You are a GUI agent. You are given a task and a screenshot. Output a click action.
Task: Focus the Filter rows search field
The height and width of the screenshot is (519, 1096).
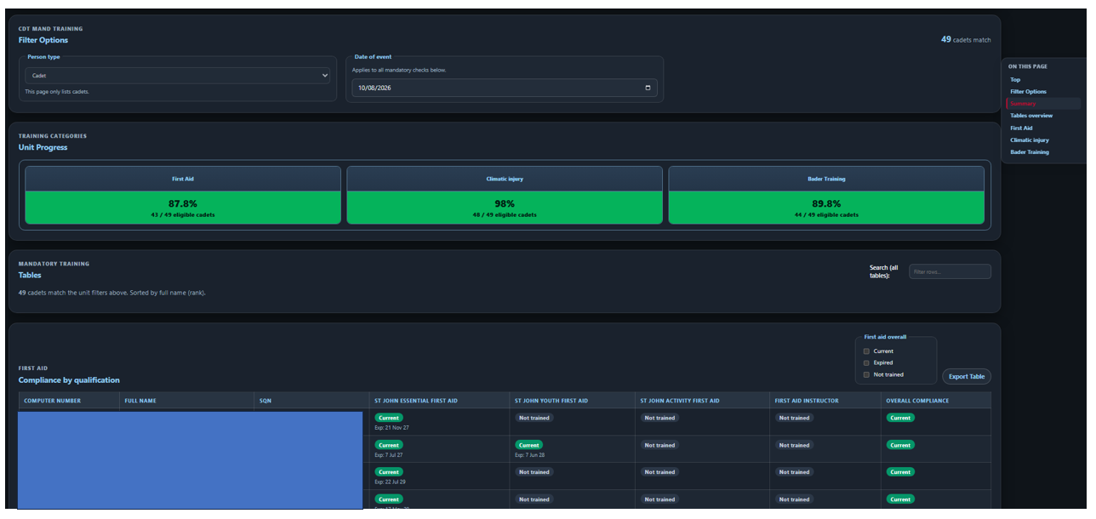coord(950,271)
